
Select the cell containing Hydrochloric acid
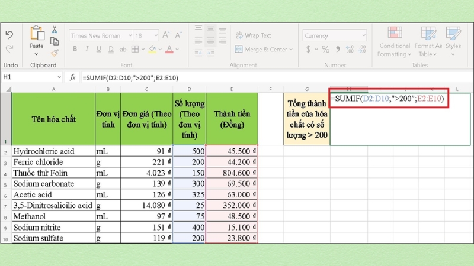tap(53, 151)
